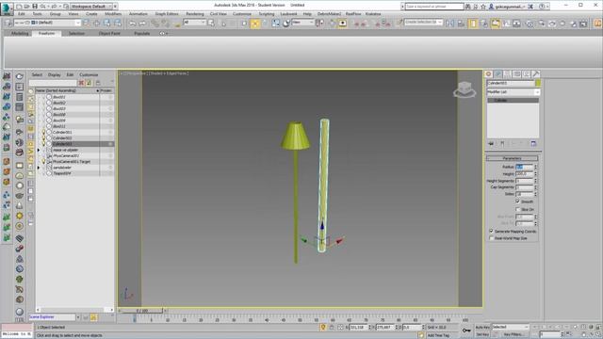
Task: Toggle visibility bulb for Cylinder001
Action: [43, 132]
